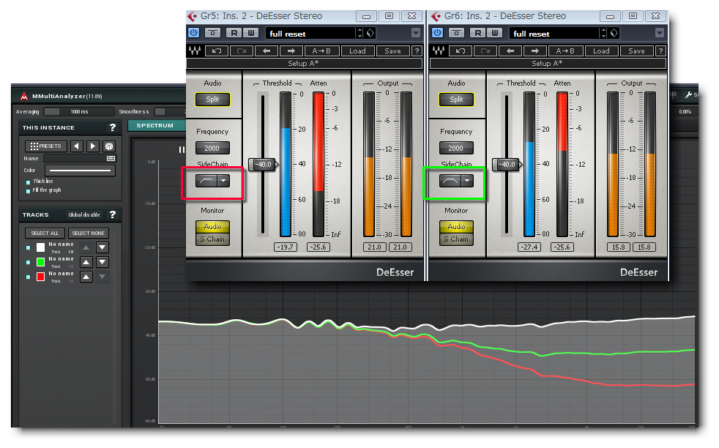Click the preset stepper arrows in Gr5 window
This screenshot has height=448, width=719.
coord(360,33)
